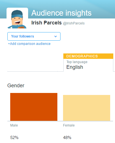Click the Female label under chart
The width and height of the screenshot is (115, 143).
(x=69, y=125)
